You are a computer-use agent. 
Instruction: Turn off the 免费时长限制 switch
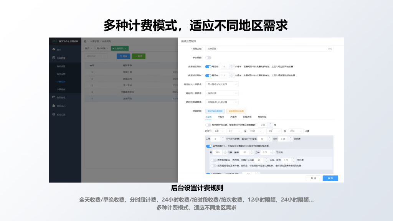point(208,66)
